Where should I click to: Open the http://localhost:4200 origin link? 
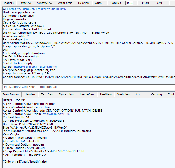[x=57, y=114]
